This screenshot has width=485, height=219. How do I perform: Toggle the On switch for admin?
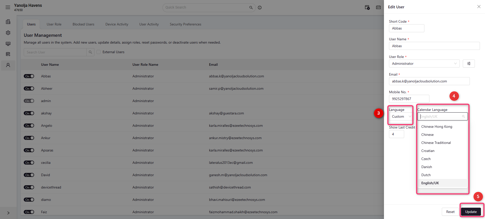coord(29,101)
